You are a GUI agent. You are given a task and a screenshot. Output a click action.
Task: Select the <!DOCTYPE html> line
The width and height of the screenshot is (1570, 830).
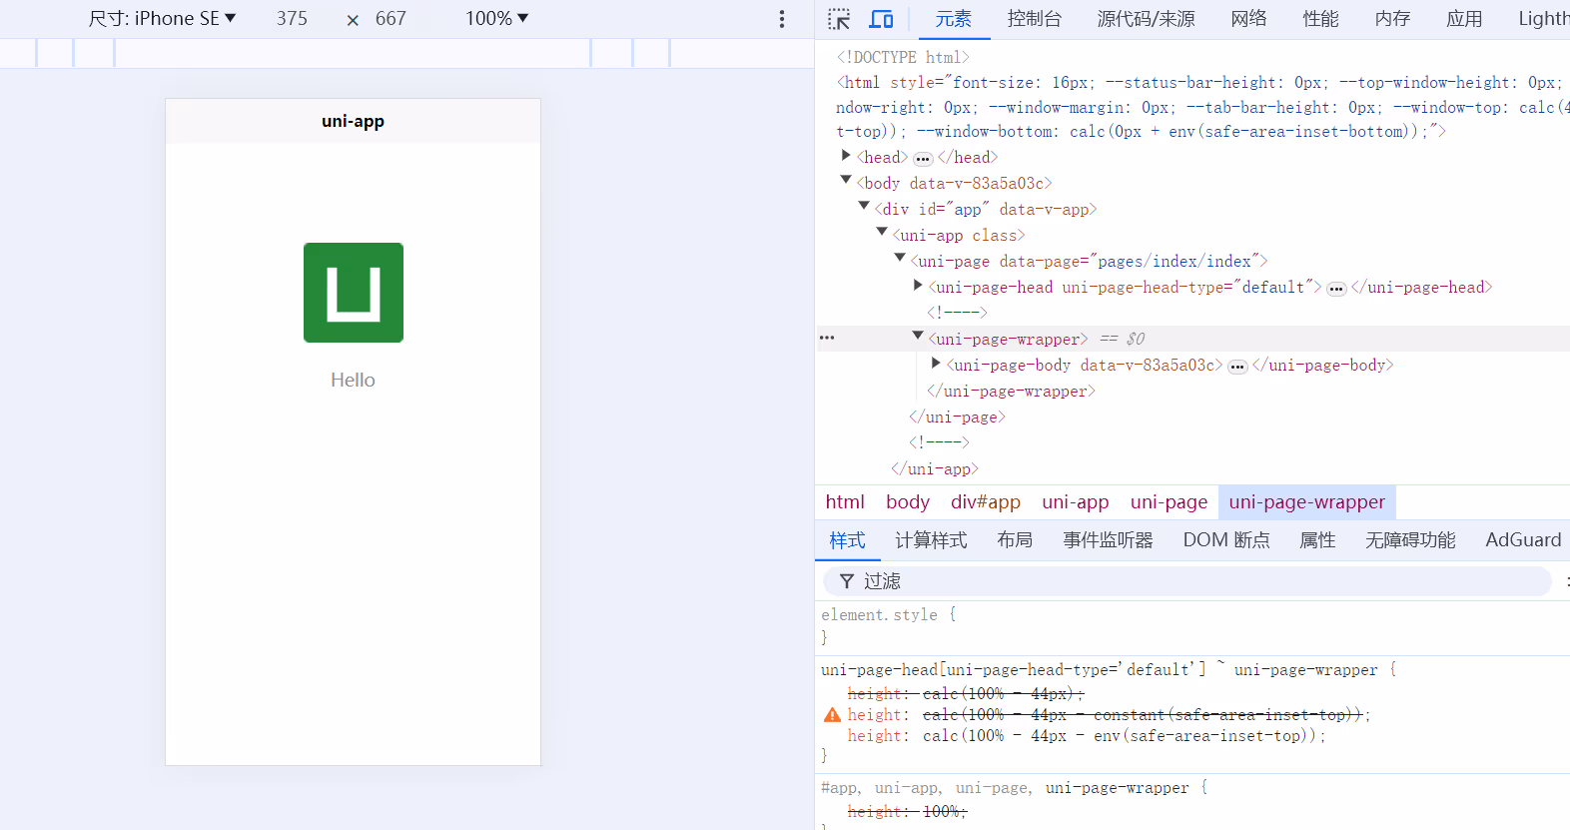click(903, 57)
